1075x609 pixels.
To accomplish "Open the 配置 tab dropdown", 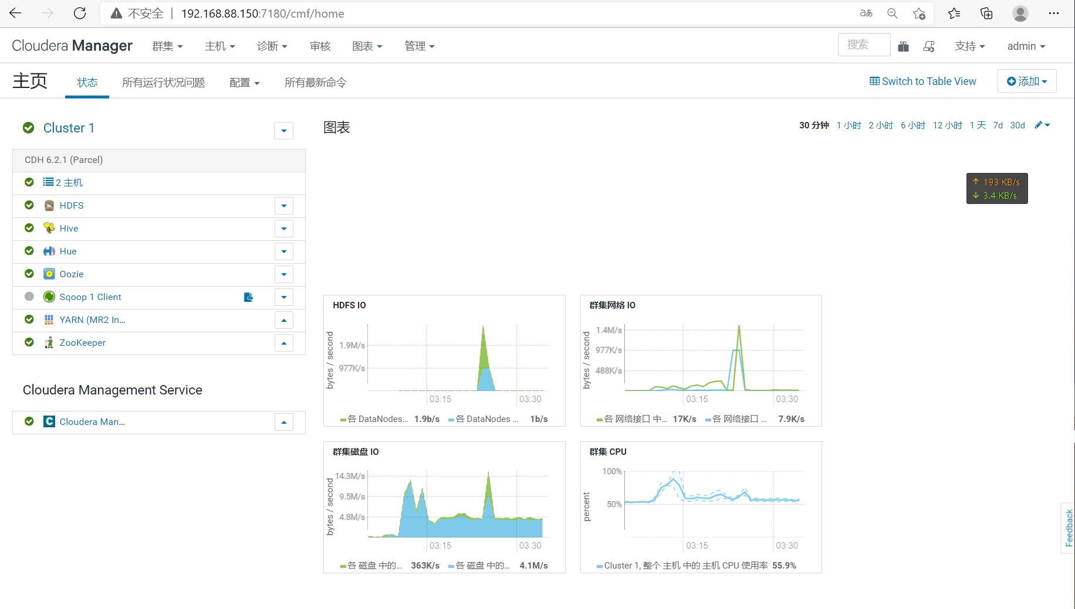I will 245,82.
